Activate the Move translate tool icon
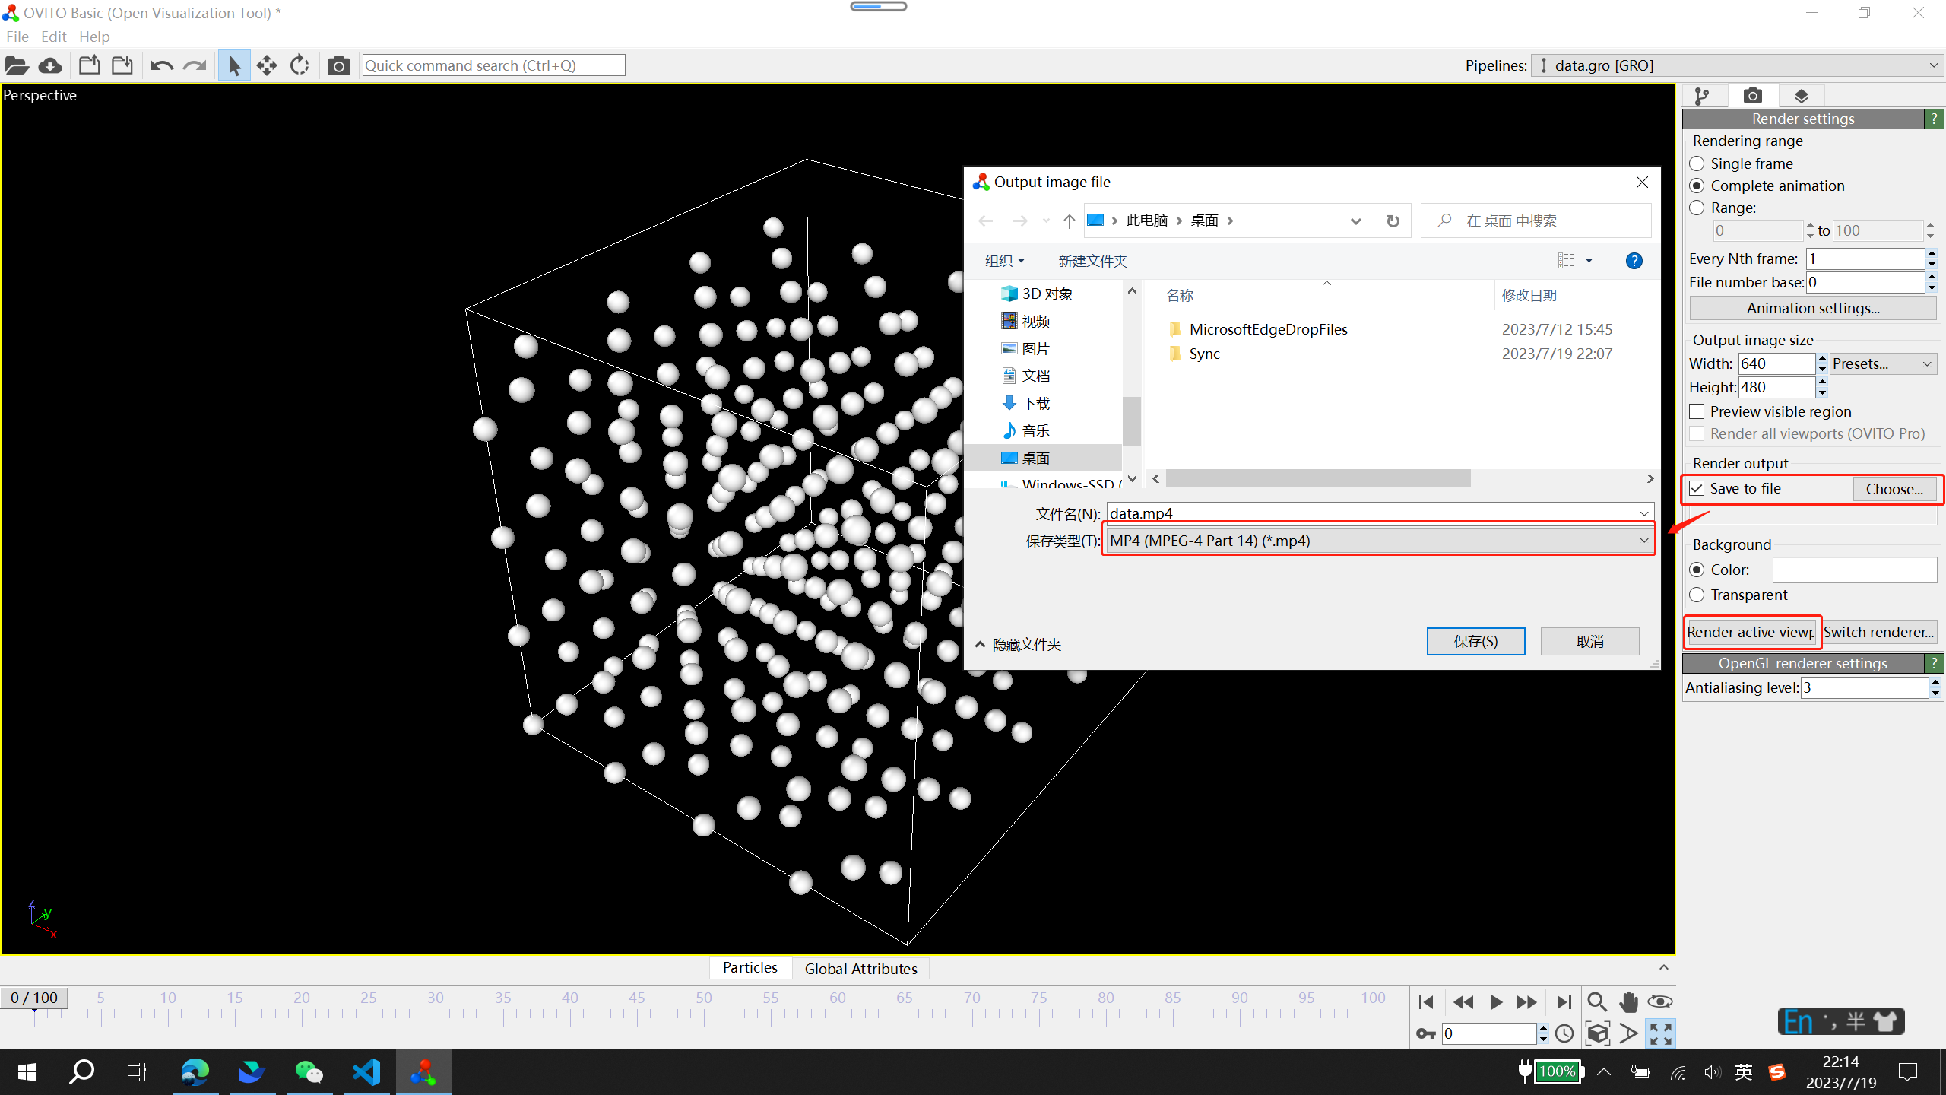Screen dimensions: 1946x1095 pos(267,65)
